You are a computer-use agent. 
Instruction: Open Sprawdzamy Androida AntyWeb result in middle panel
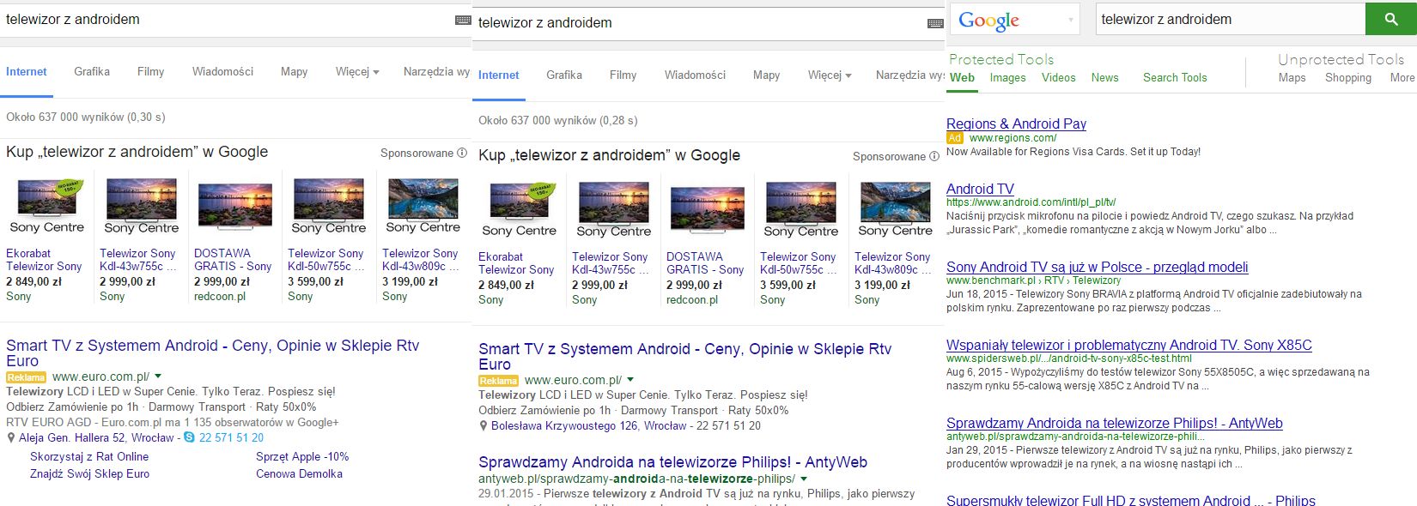(x=672, y=462)
